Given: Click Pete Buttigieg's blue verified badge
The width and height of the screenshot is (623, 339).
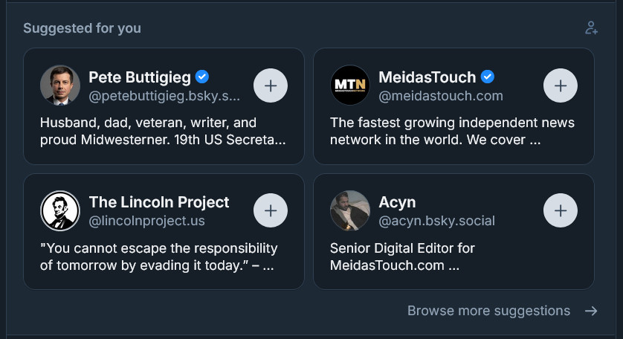Looking at the screenshot, I should [x=202, y=77].
